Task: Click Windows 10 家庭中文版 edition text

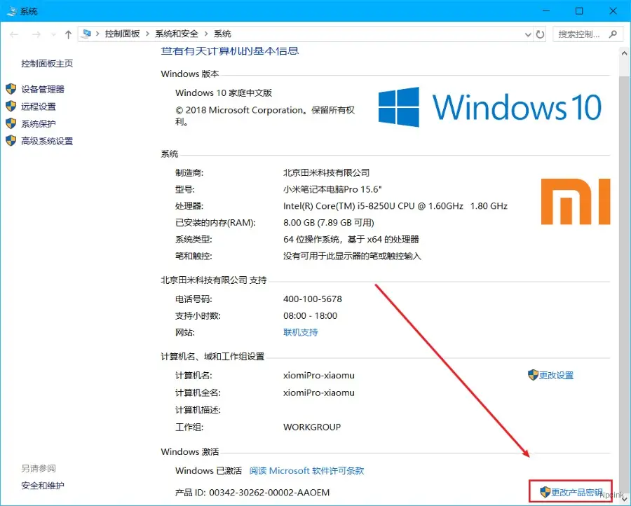Action: click(x=224, y=93)
